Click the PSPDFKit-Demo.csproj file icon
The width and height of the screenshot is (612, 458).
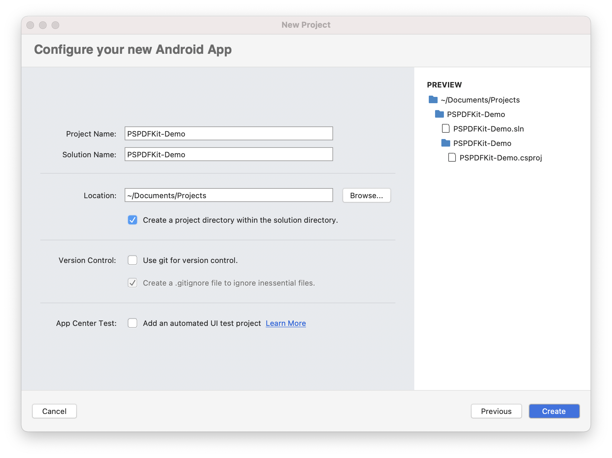coord(452,158)
